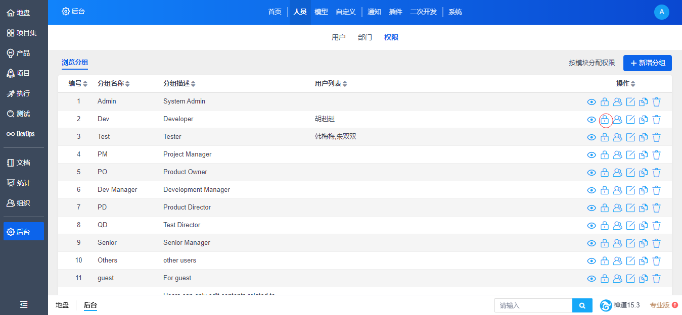Collapse the left sidebar menu
This screenshot has width=682, height=315.
tap(24, 304)
